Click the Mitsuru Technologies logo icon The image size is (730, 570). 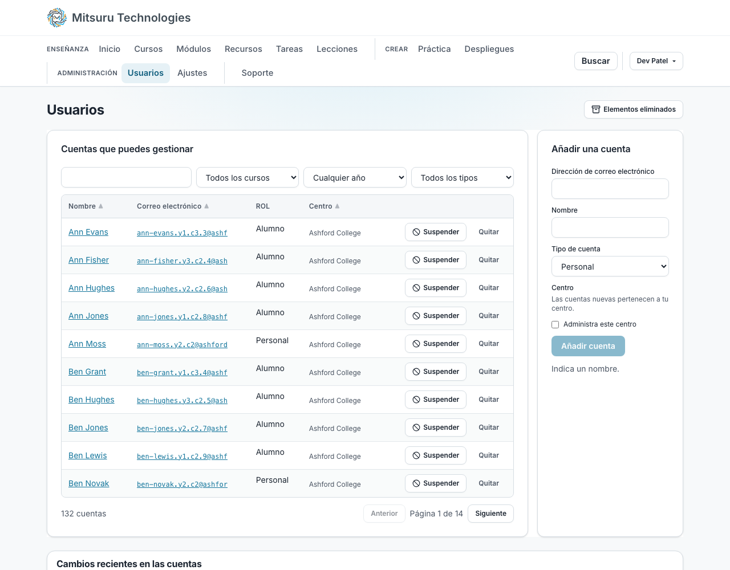(57, 18)
